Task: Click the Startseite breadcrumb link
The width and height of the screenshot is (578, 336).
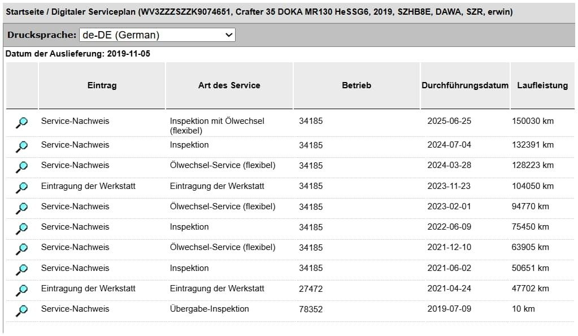Action: pos(23,12)
